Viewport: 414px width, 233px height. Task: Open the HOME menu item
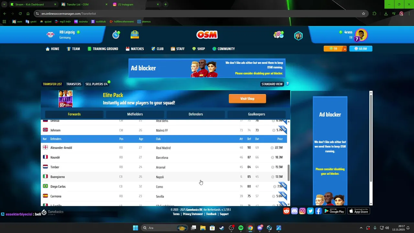[52, 49]
